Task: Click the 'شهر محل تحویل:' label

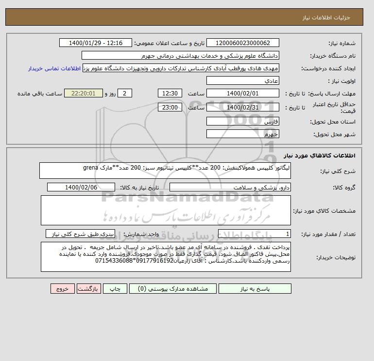Action: coord(334,134)
